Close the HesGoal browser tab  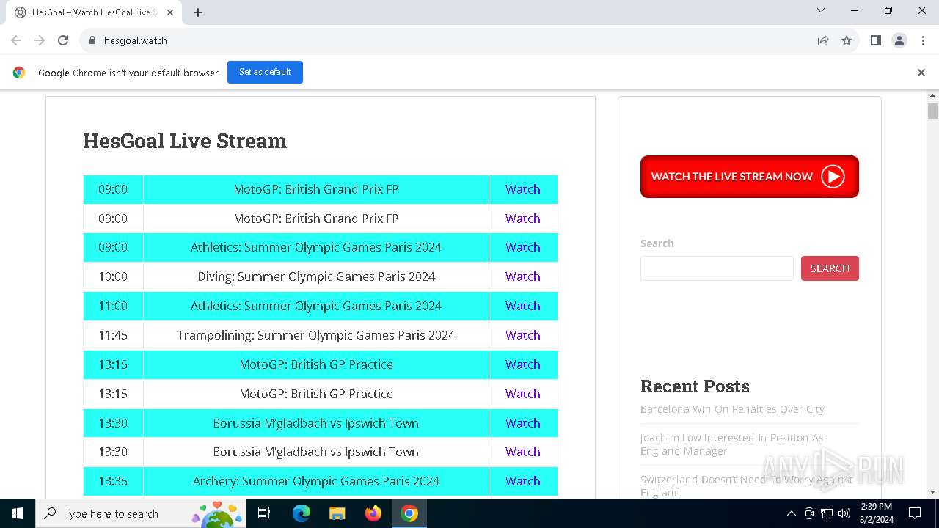[171, 12]
